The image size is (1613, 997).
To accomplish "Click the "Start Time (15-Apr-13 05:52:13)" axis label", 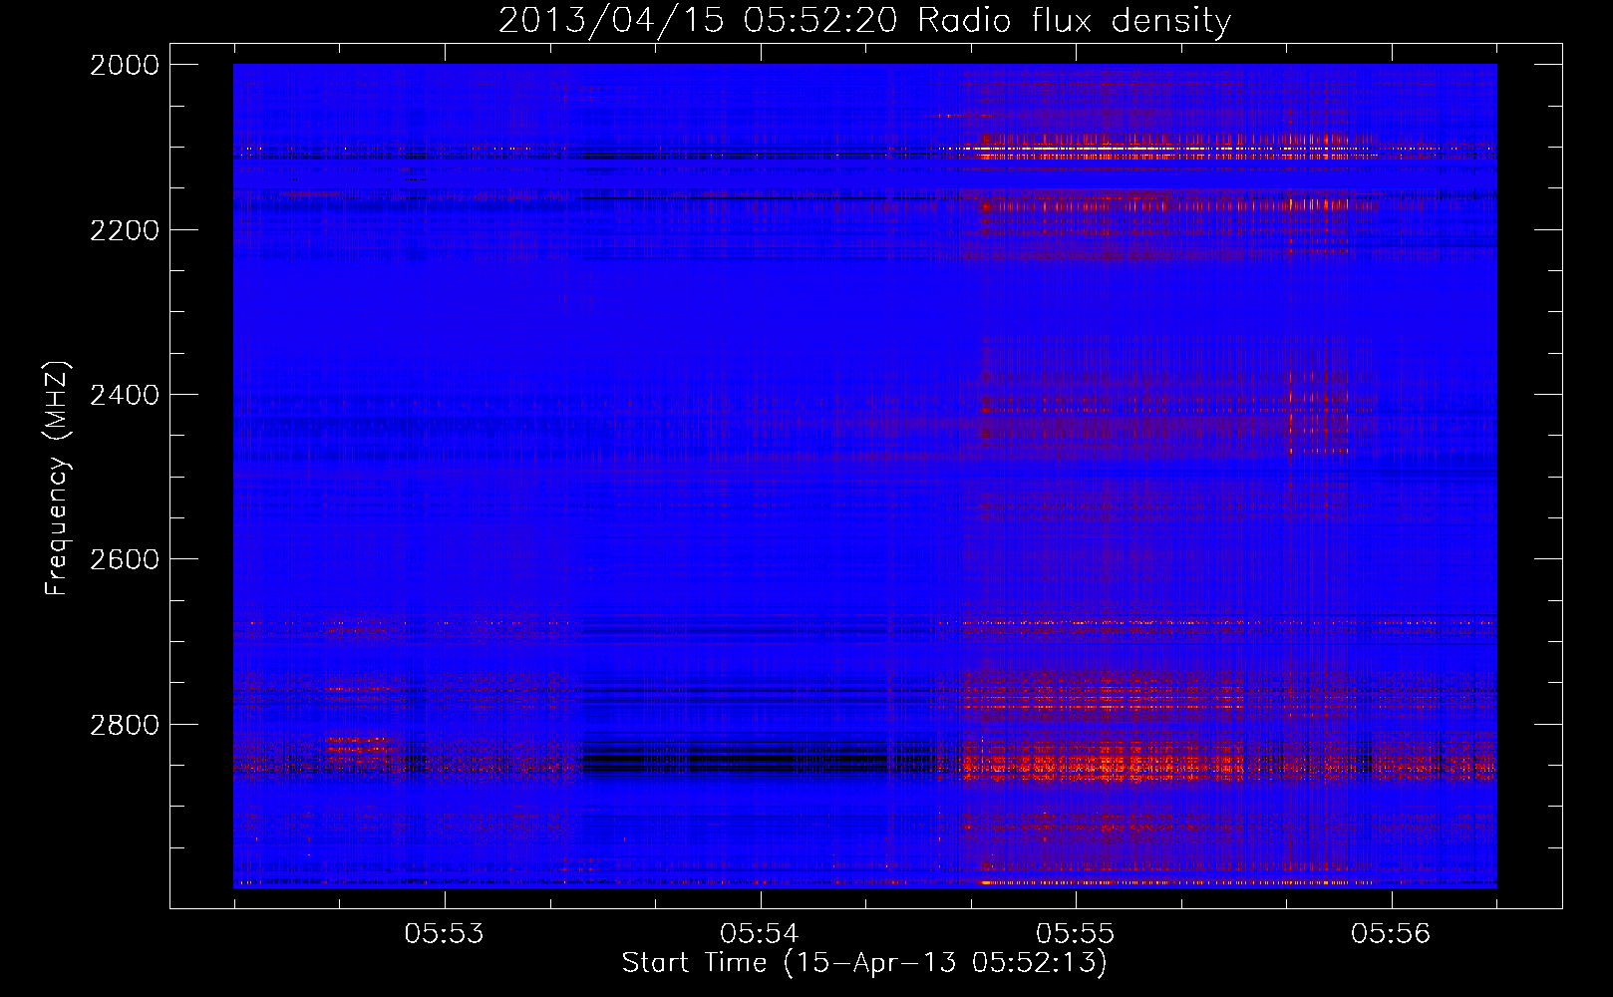I will pyautogui.click(x=864, y=963).
